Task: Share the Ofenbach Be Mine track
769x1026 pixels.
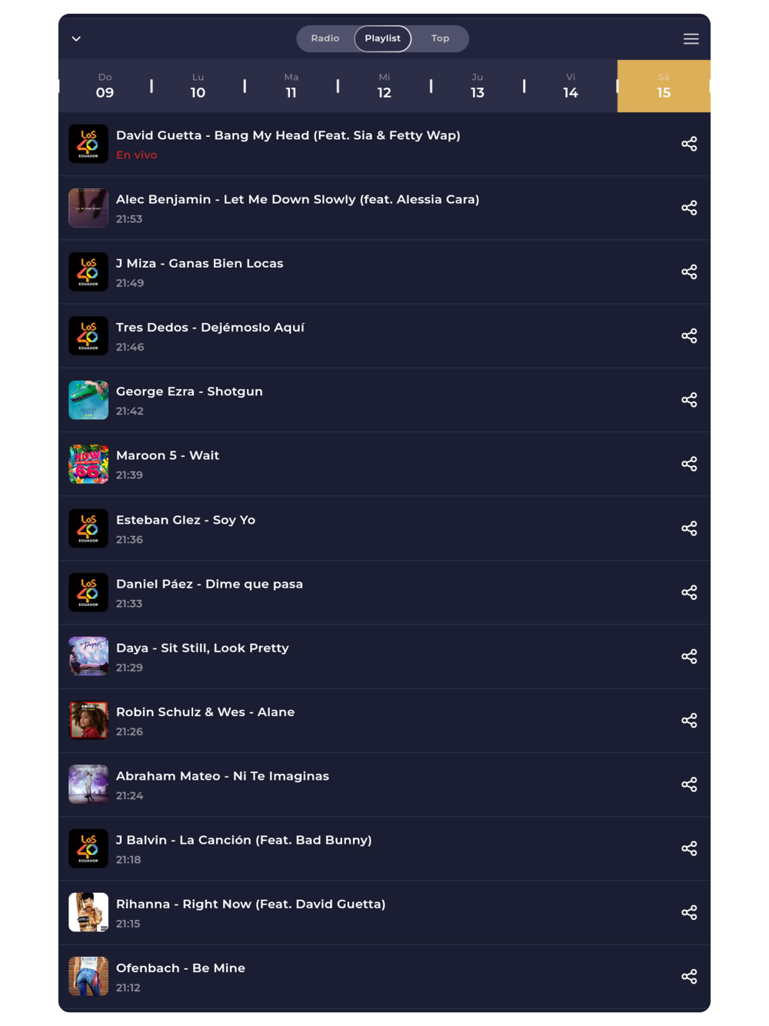Action: pos(689,976)
